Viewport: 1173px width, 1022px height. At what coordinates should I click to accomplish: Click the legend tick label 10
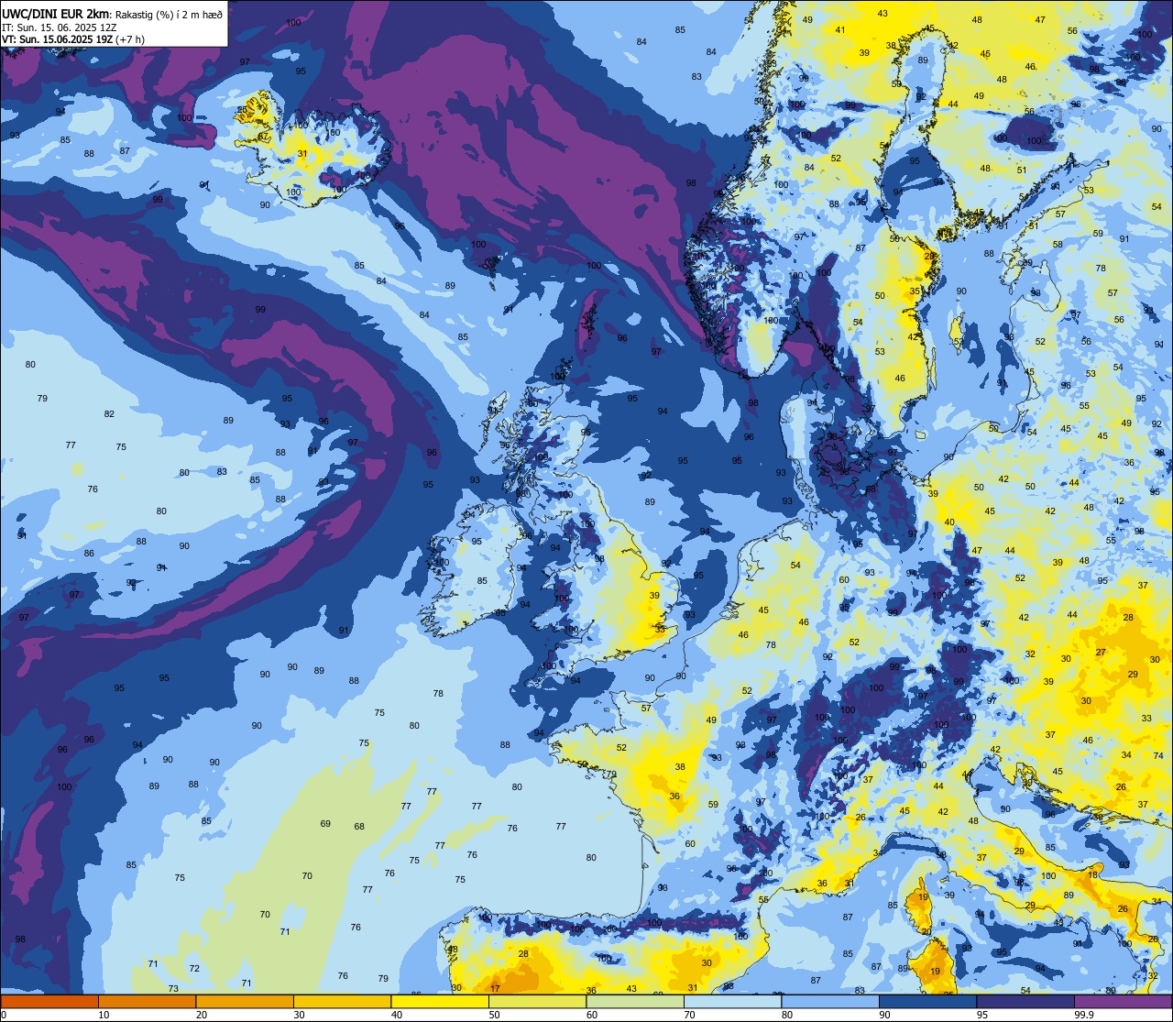(x=104, y=1015)
